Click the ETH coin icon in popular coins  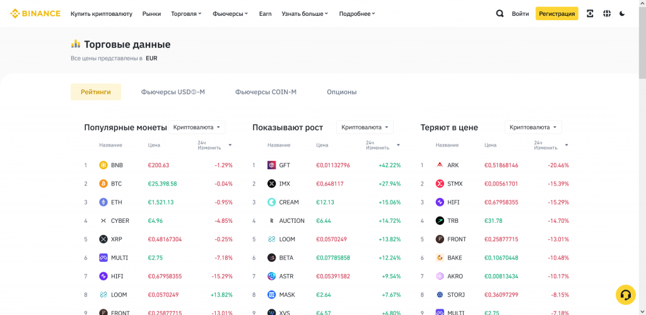pos(103,202)
